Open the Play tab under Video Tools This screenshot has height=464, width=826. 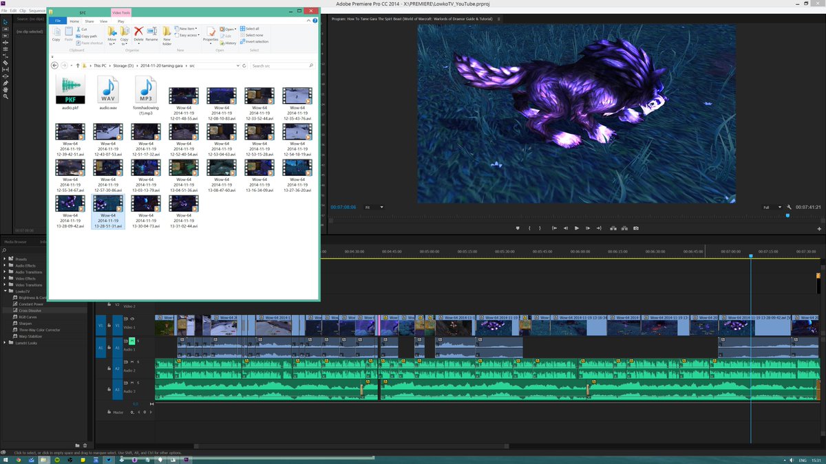121,21
